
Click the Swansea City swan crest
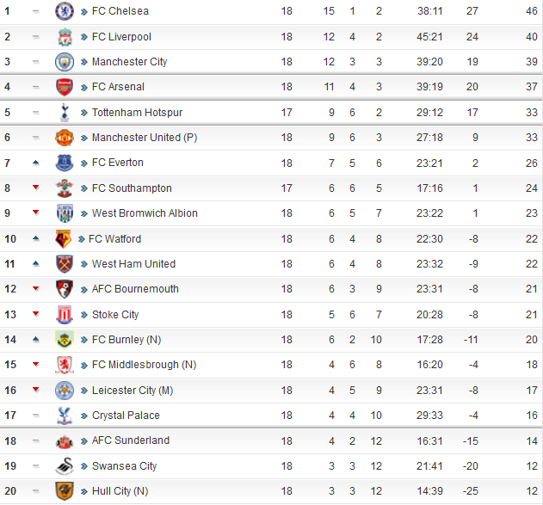click(65, 466)
